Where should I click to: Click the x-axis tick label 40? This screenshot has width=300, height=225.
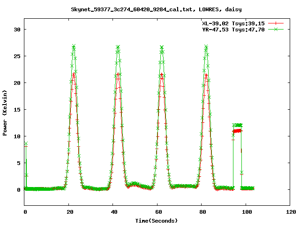click(114, 212)
